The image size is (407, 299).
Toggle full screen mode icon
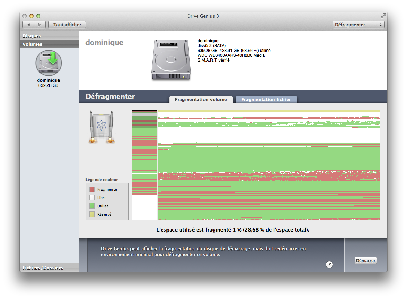[383, 16]
